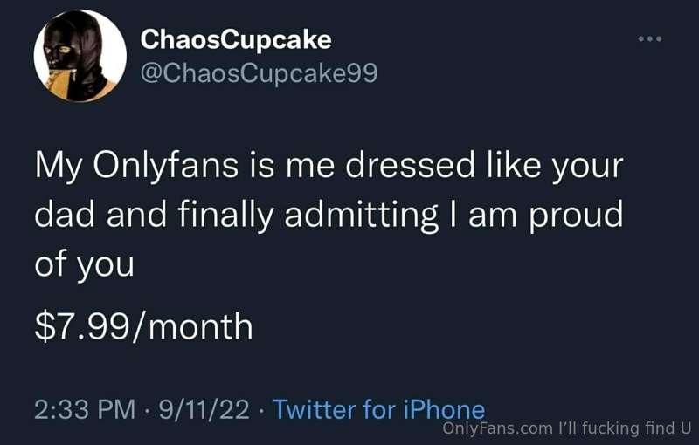Open the three-dot more options menu
Viewport: 699px width, 445px height.
(x=650, y=39)
